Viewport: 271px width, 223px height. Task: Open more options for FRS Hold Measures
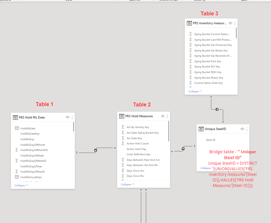[x=167, y=116]
